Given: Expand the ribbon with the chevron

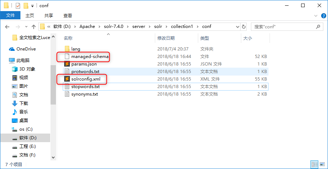Looking at the screenshot, I should point(316,16).
